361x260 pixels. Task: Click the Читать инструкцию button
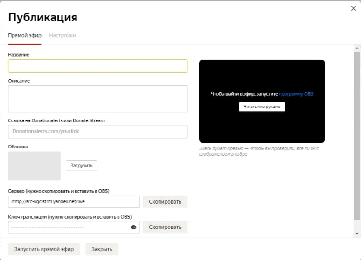tap(262, 107)
